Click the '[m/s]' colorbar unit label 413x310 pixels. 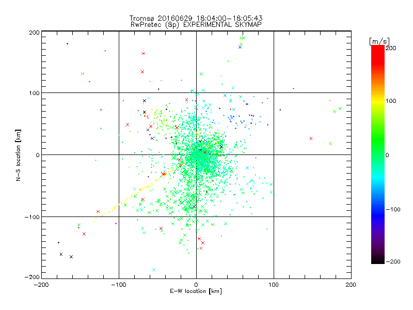pos(379,41)
